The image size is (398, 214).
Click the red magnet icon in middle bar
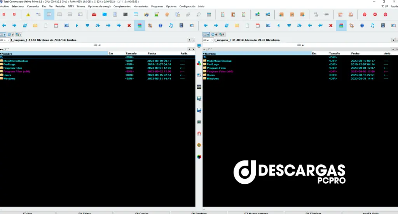[199, 133]
